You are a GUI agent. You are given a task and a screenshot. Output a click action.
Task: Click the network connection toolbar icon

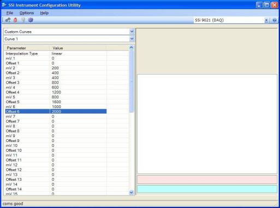[x=8, y=20]
